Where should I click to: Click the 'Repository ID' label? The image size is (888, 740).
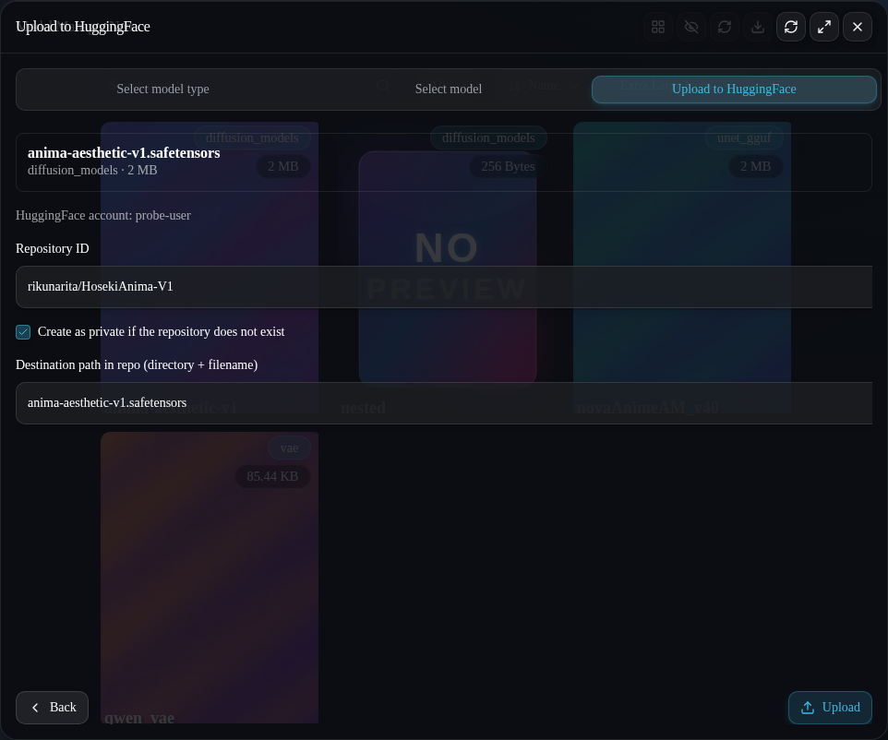[x=52, y=248]
